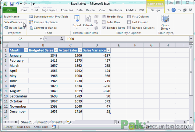Click the Insert Function fx button
Screen dimensions: 195x132
pyautogui.click(x=62, y=39)
